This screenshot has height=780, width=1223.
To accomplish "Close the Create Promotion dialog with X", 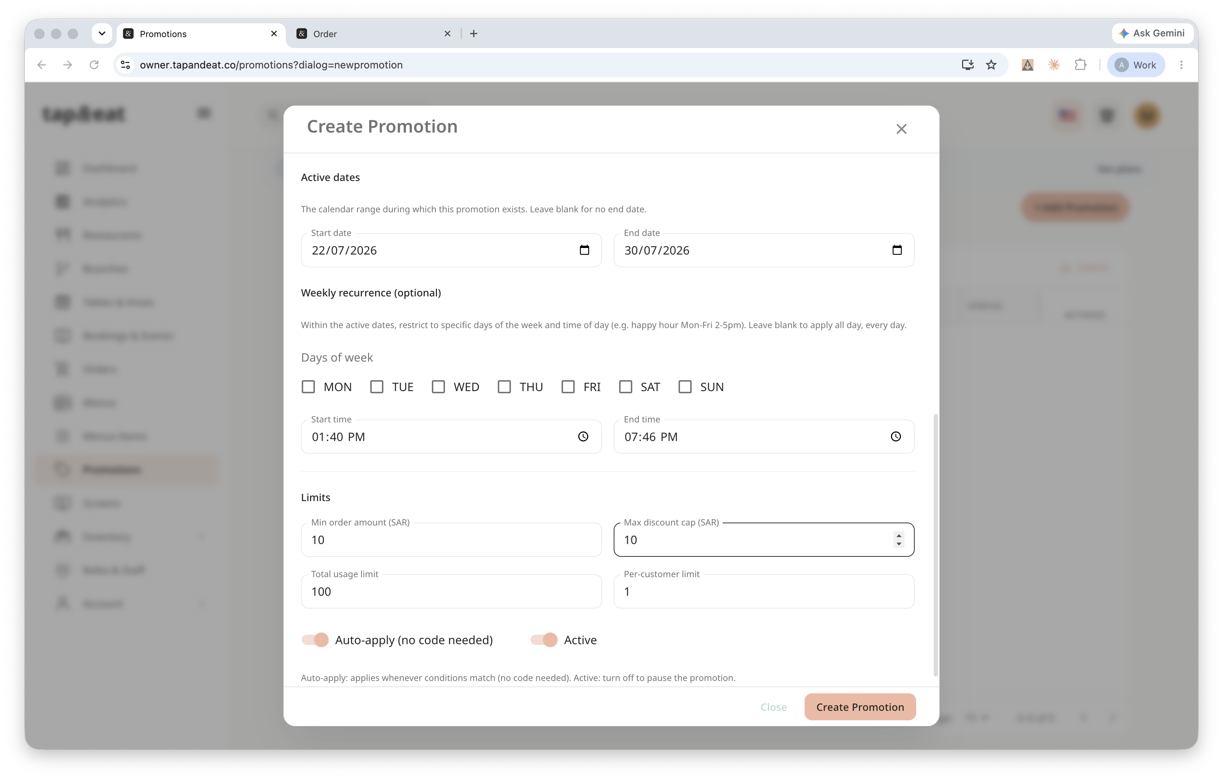I will (x=901, y=129).
